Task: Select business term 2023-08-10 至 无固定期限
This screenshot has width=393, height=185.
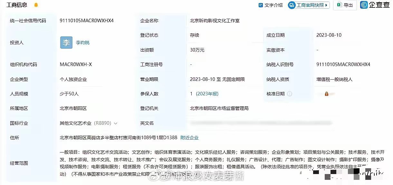Action: (217, 79)
